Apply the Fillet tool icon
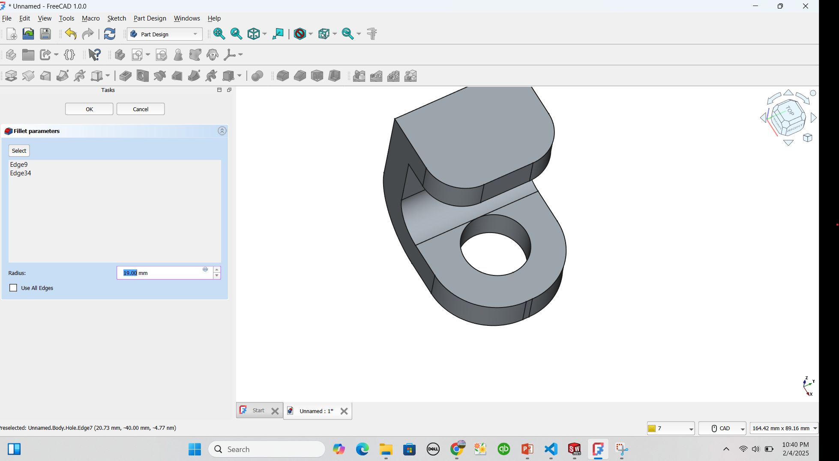This screenshot has width=839, height=461. [283, 76]
